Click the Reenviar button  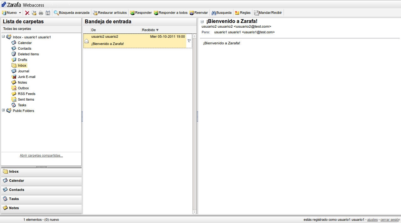198,13
